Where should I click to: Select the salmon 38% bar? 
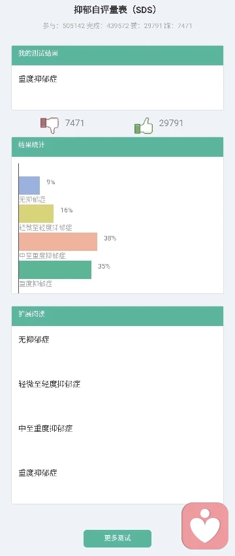click(58, 242)
